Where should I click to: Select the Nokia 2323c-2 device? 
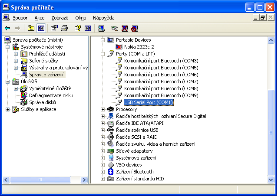coord(139,47)
